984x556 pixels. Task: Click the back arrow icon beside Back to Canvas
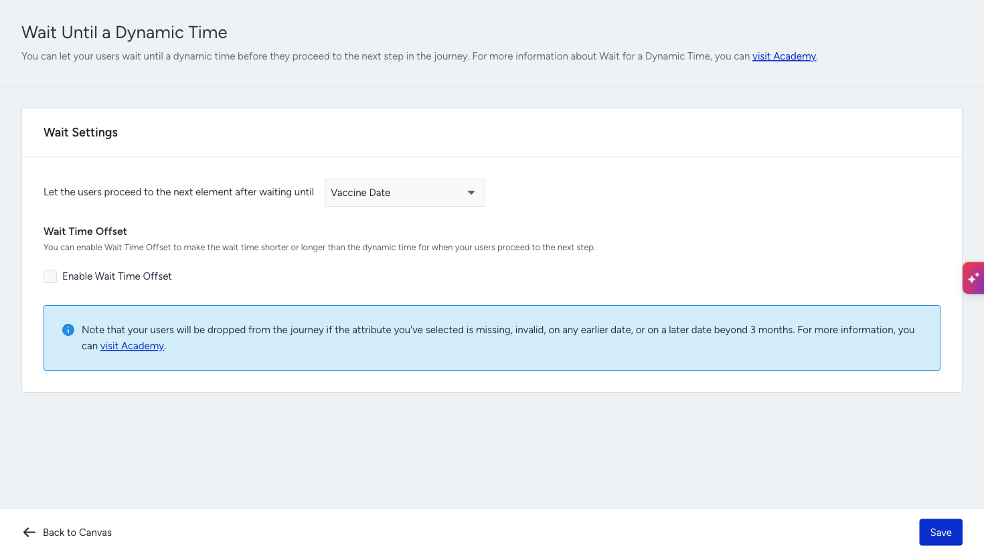click(x=29, y=533)
